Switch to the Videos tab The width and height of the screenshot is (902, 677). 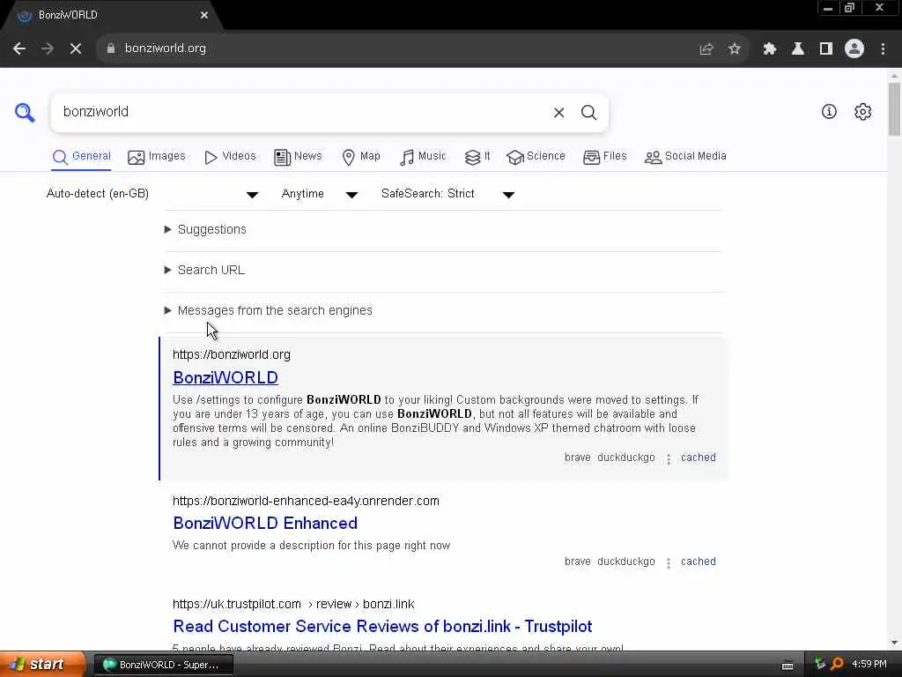tap(230, 157)
